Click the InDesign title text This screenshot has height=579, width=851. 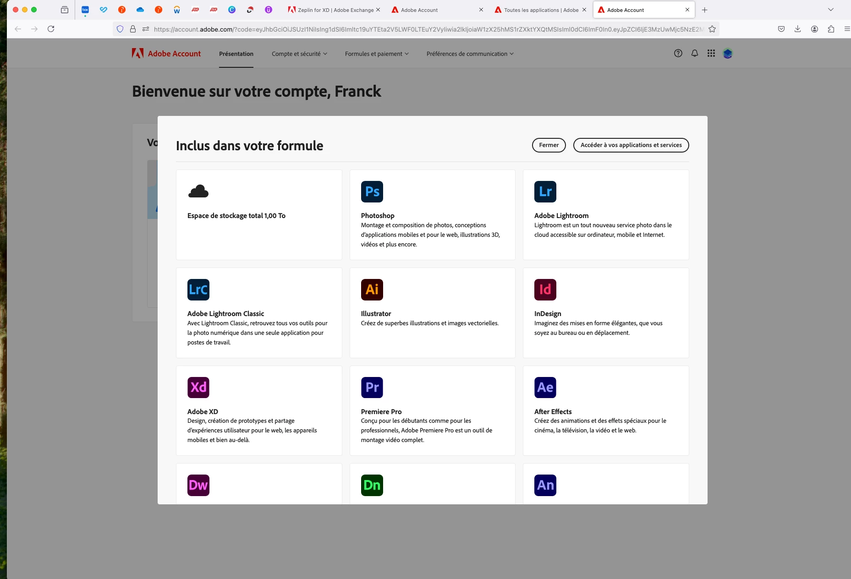[x=548, y=314]
